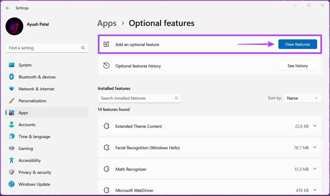The width and height of the screenshot is (330, 196).
Task: Go to Accounts in the sidebar
Action: point(27,125)
